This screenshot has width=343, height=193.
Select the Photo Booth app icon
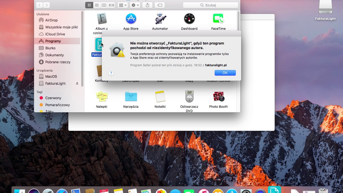click(x=218, y=96)
